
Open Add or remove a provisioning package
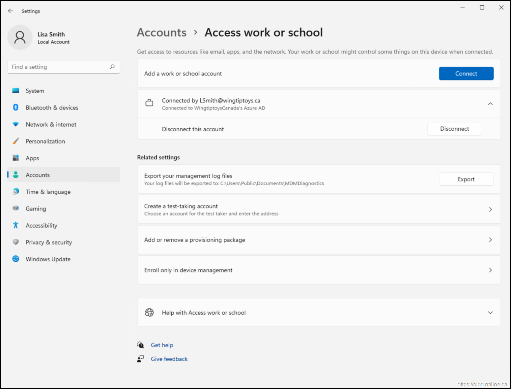[x=318, y=240]
